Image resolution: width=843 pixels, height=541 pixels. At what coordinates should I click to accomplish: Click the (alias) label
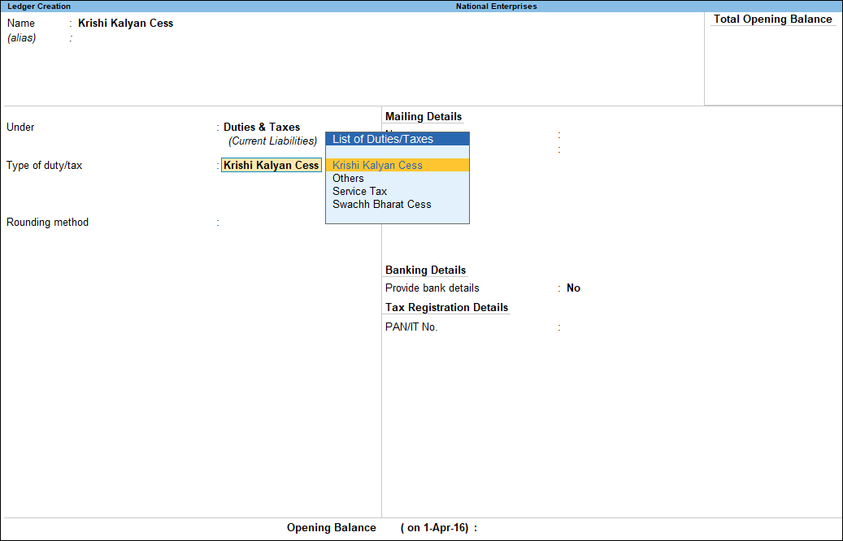tap(21, 38)
